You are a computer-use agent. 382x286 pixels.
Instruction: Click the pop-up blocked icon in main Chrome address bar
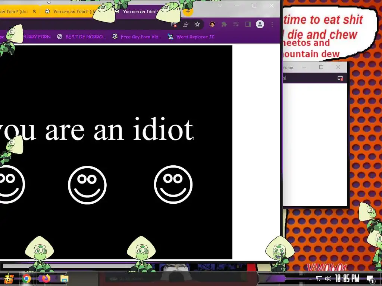[173, 24]
